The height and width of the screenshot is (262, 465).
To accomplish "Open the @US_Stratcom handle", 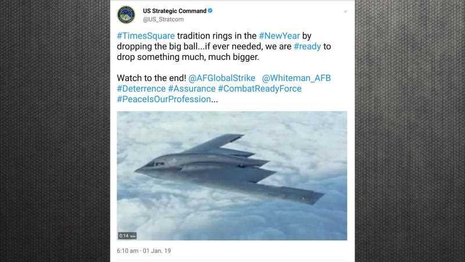I will coord(163,19).
